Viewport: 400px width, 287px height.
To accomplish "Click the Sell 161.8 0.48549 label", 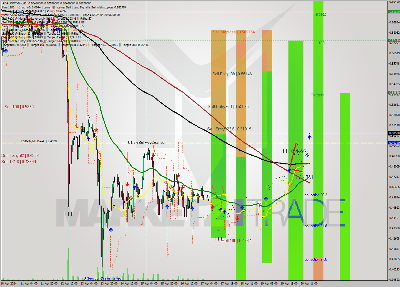I will (18, 162).
